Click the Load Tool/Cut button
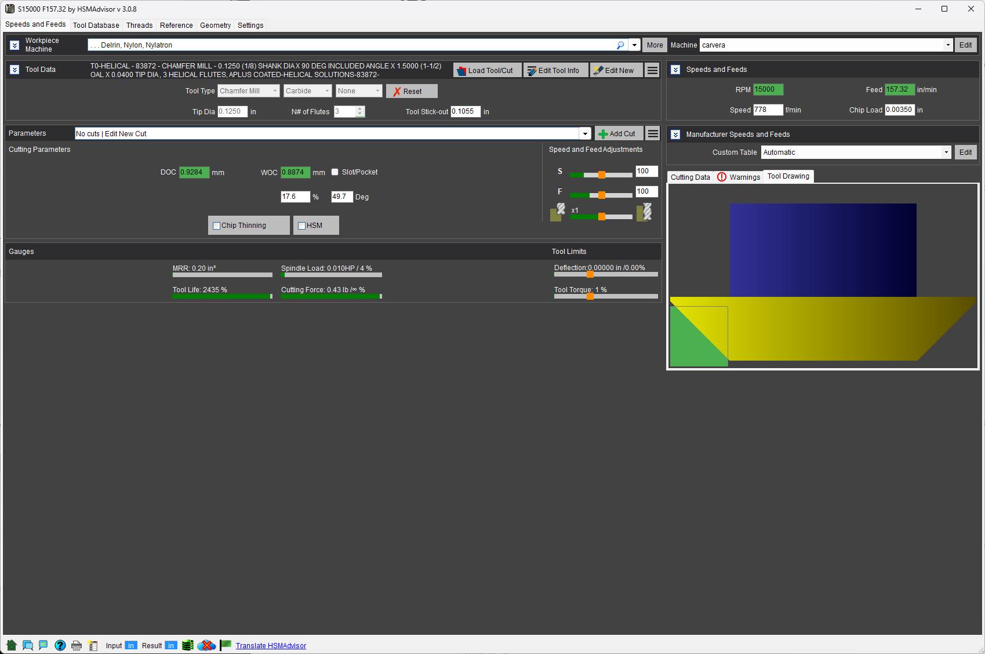This screenshot has width=985, height=654. click(487, 70)
